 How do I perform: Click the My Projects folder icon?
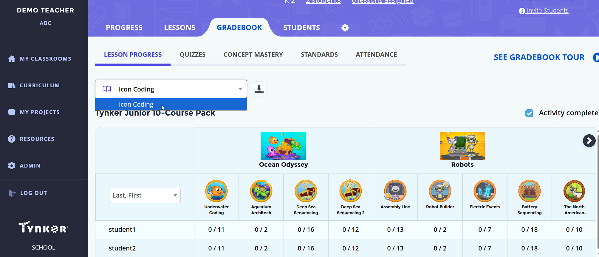coord(12,112)
